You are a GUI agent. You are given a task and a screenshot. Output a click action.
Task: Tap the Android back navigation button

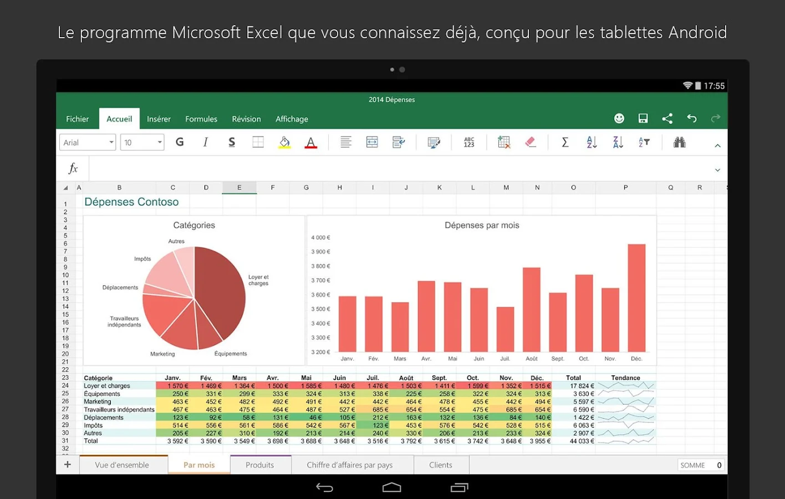coord(324,487)
